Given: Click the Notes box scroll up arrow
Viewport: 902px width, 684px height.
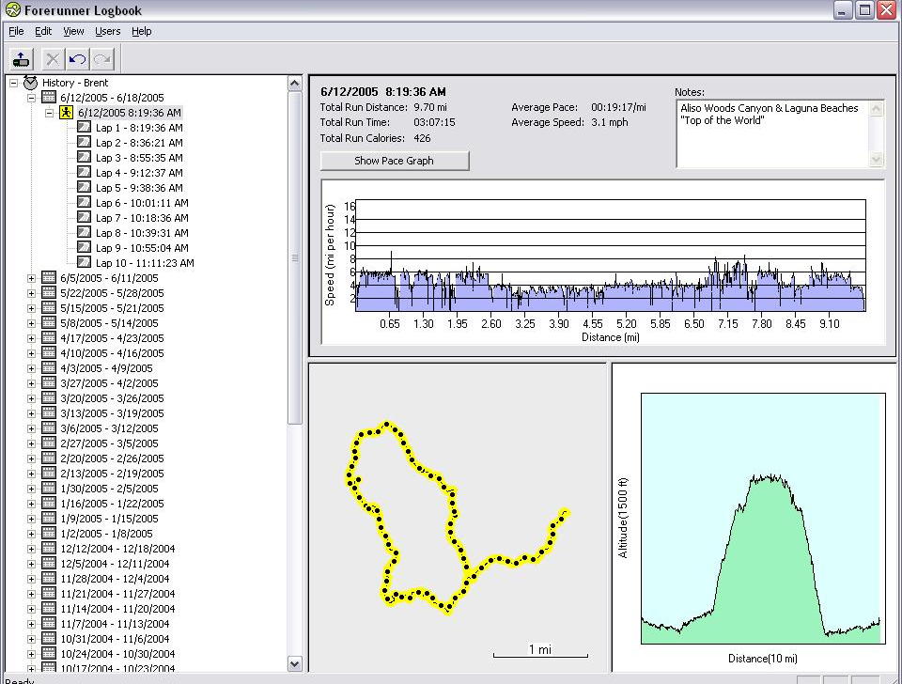Looking at the screenshot, I should pyautogui.click(x=876, y=108).
